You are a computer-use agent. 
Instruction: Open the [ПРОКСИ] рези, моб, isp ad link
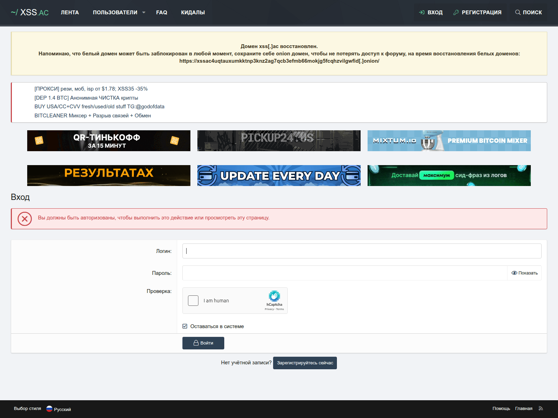pos(91,89)
